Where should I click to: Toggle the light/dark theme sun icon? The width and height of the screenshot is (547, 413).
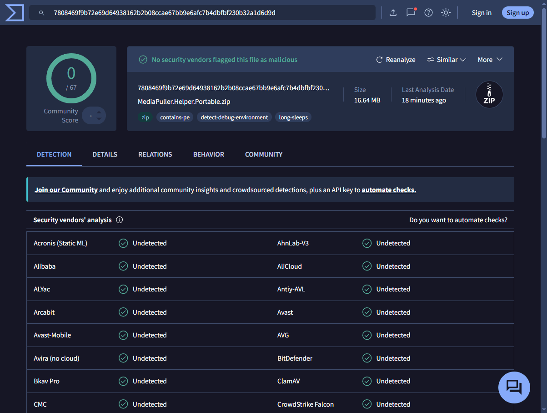pyautogui.click(x=446, y=13)
